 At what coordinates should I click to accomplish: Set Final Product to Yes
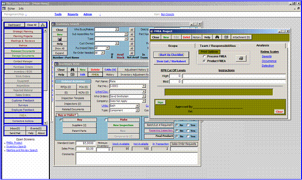click(x=188, y=136)
